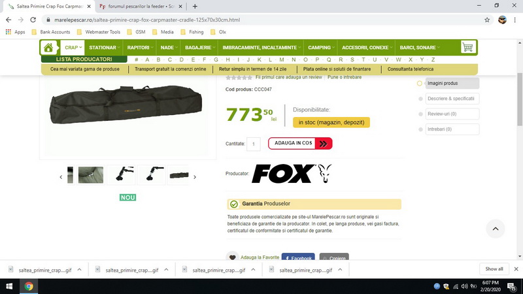Open network status in system tray
Image resolution: width=523 pixels, height=294 pixels.
[455, 286]
